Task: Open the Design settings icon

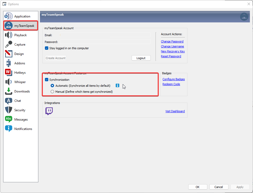Action: click(9, 54)
